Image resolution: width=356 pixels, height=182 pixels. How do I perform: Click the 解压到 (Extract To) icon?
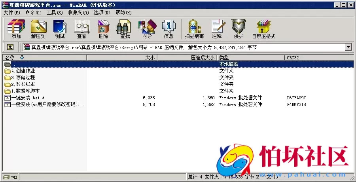click(x=38, y=29)
